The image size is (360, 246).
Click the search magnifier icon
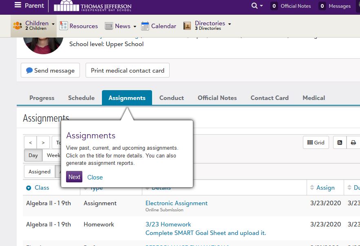click(x=255, y=6)
